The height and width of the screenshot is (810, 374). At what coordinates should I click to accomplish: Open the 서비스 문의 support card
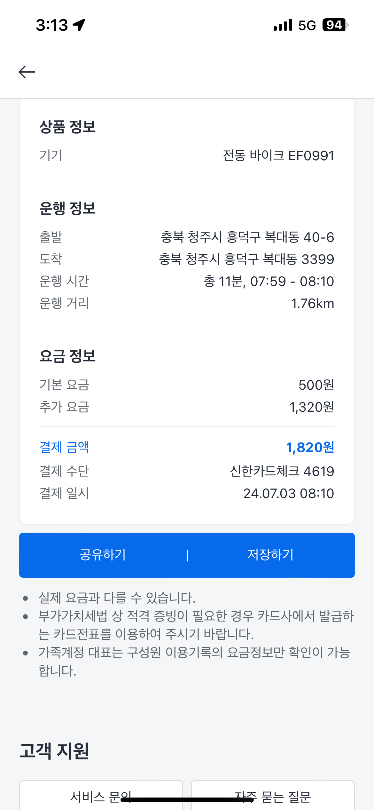(x=101, y=796)
